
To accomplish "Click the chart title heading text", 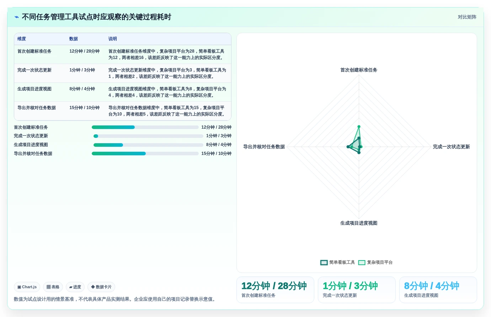I will 96,17.
